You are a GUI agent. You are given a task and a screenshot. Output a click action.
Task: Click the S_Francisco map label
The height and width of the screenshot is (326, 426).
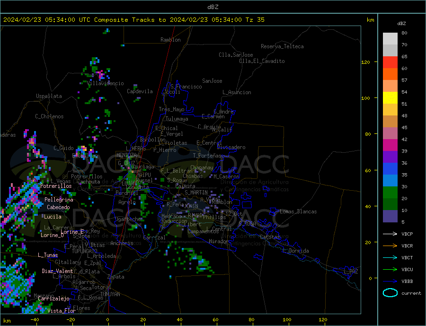click(186, 87)
